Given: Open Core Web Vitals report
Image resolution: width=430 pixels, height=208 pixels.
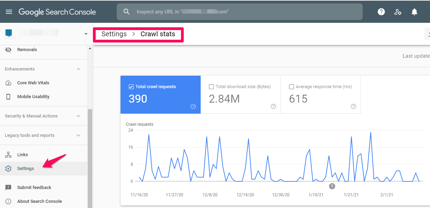Looking at the screenshot, I should 33,83.
